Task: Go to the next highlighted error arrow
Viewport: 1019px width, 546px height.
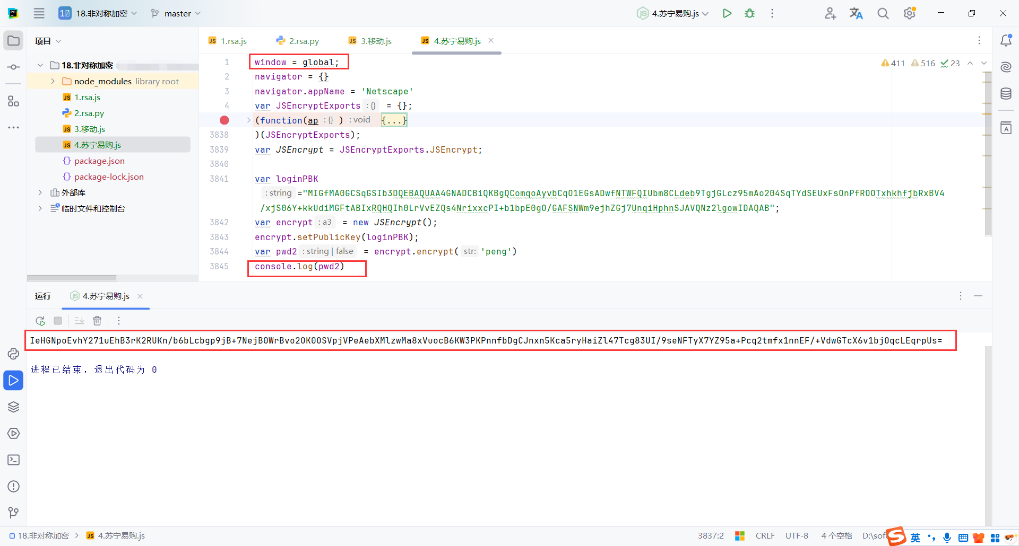Action: [x=984, y=63]
